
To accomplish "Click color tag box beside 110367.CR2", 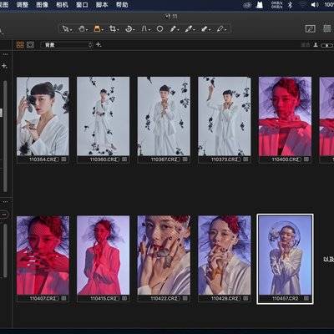I will click(185, 159).
